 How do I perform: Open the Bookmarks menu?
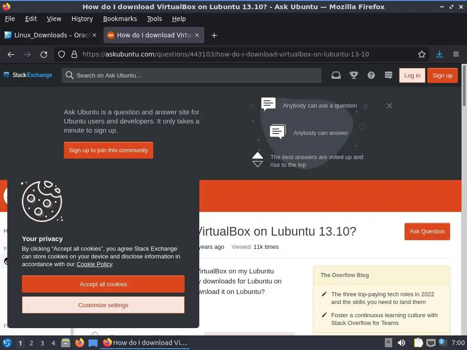point(120,19)
